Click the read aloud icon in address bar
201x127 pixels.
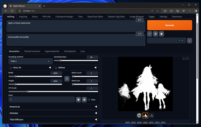coord(152,11)
